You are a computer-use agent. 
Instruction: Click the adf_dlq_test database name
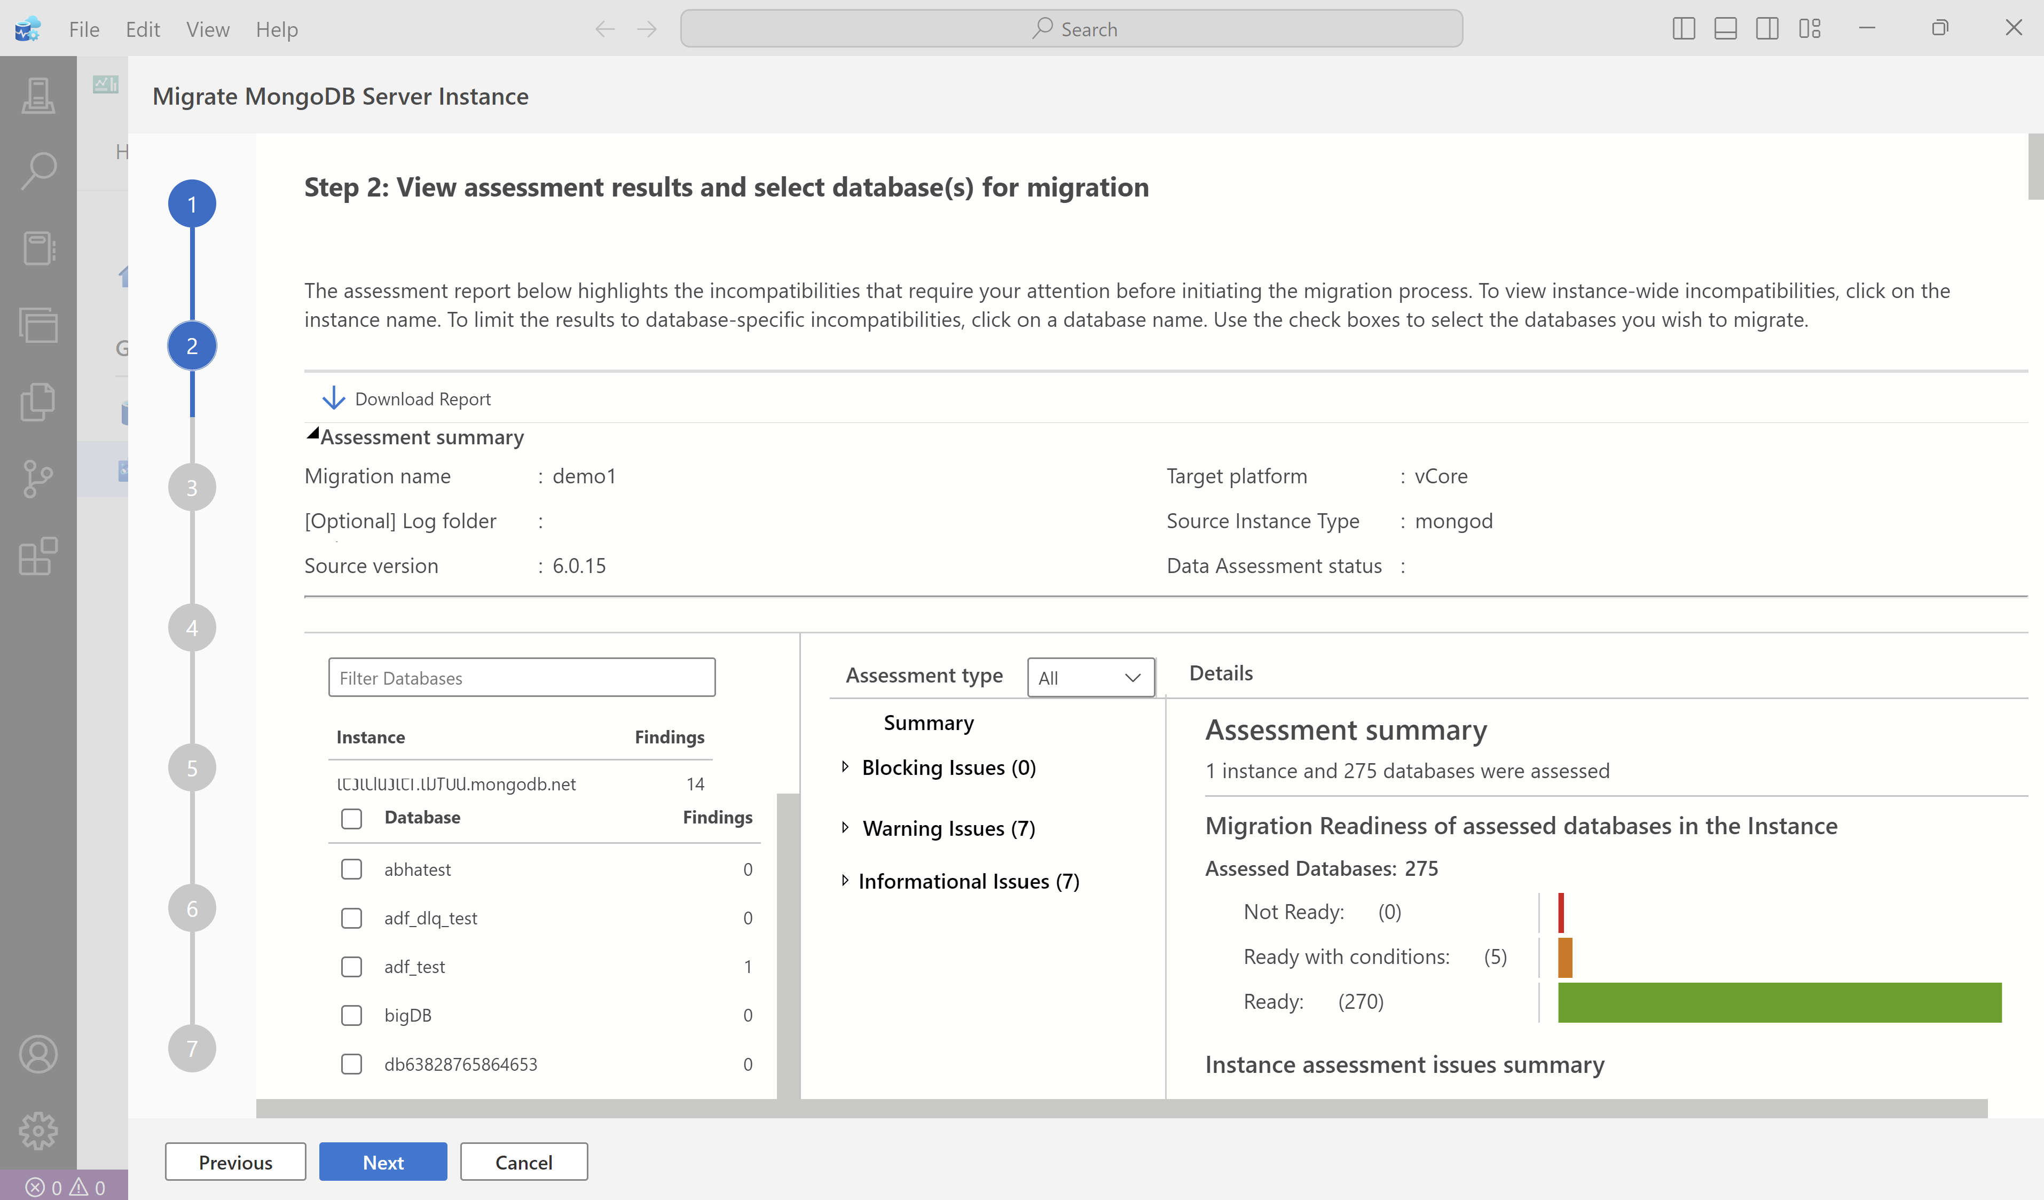431,917
